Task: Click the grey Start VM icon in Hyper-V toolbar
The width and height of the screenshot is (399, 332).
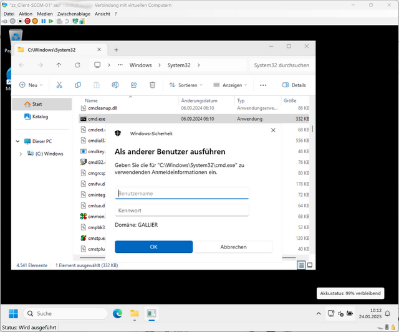Action: pos(12,21)
